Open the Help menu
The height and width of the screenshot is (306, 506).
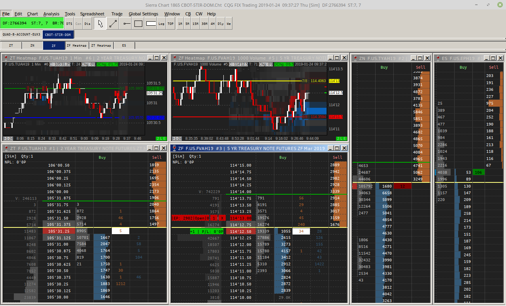[x=211, y=14]
